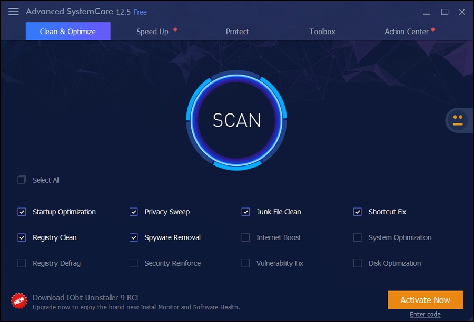
Task: Switch to the Clean & Optimize tab
Action: [x=68, y=32]
